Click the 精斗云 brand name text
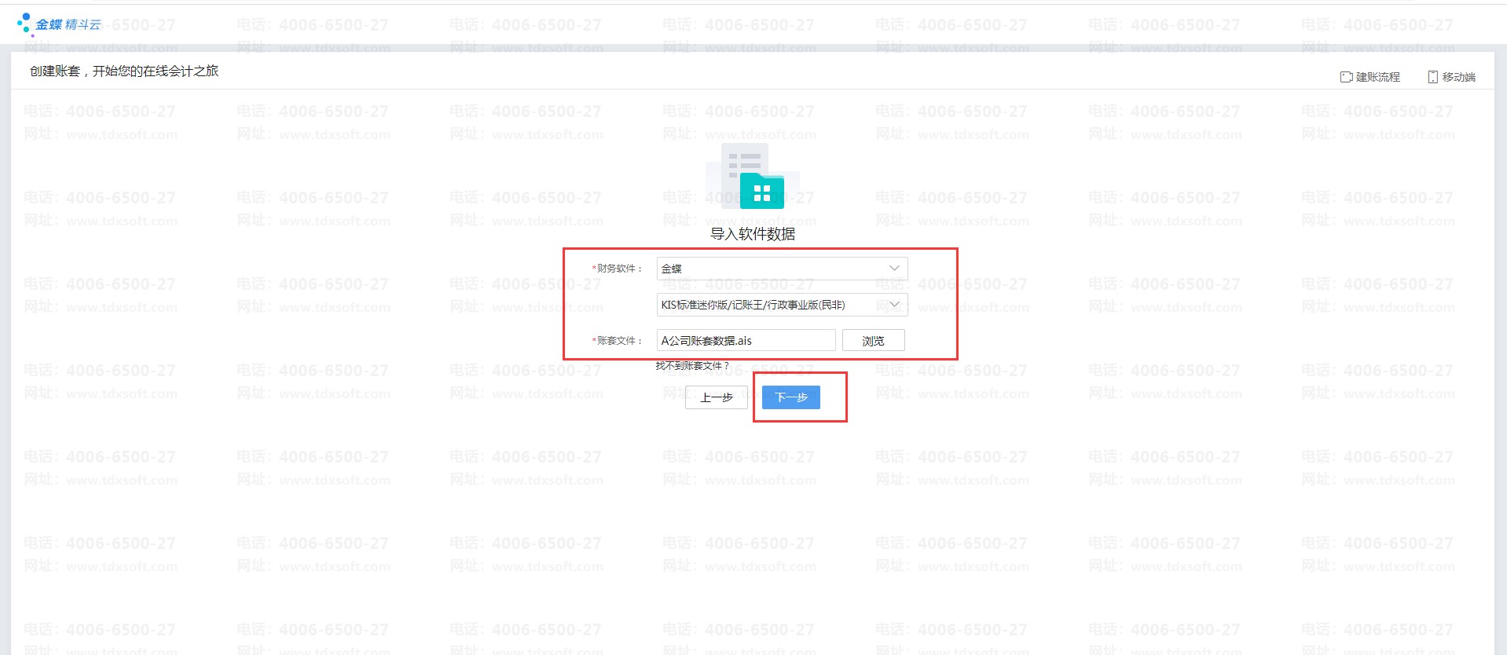The width and height of the screenshot is (1507, 655). pos(82,24)
